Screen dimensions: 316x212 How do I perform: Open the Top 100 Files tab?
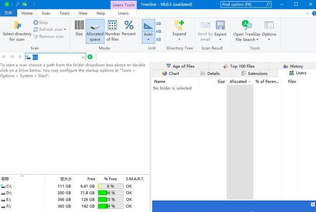pyautogui.click(x=239, y=66)
